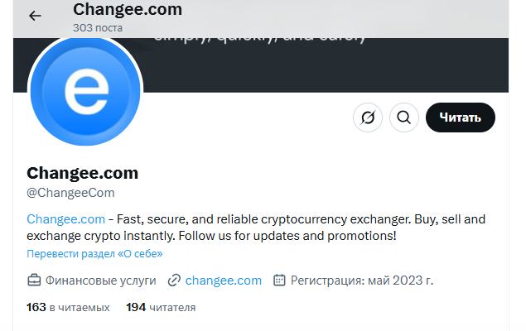The width and height of the screenshot is (526, 331).
Task: Click the briefcase icon near Финансовые услуги
Action: pos(34,281)
